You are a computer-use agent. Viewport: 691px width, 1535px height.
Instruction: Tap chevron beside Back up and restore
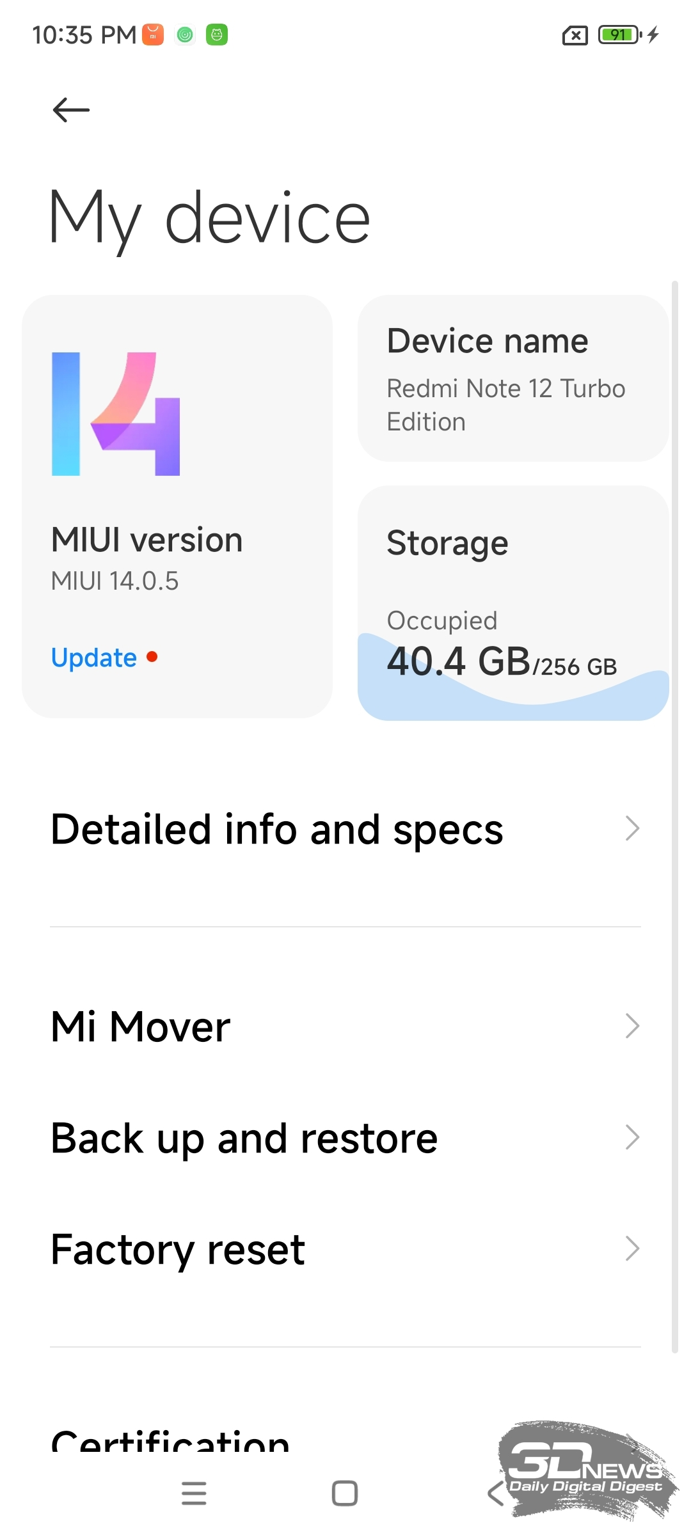click(x=632, y=1137)
